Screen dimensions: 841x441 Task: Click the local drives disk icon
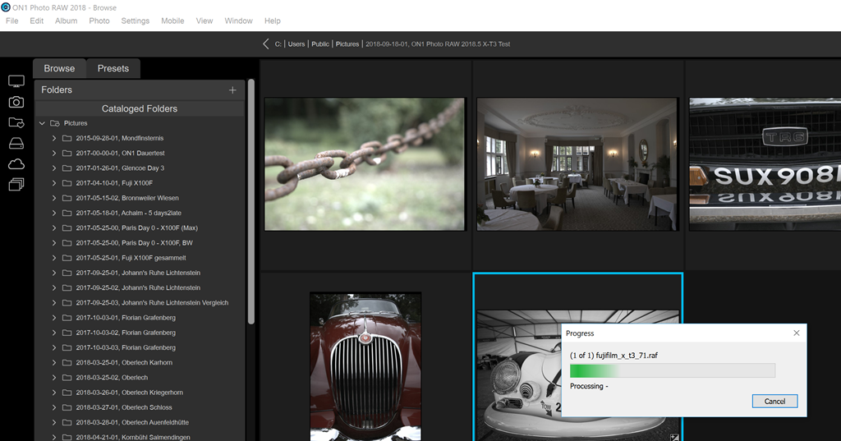click(x=16, y=143)
